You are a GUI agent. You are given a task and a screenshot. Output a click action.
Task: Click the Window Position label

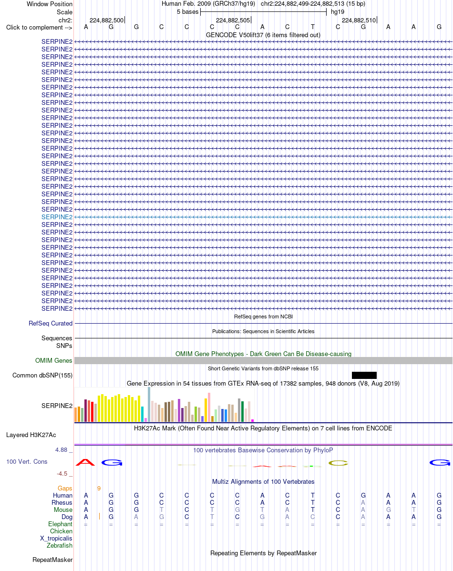click(50, 4)
